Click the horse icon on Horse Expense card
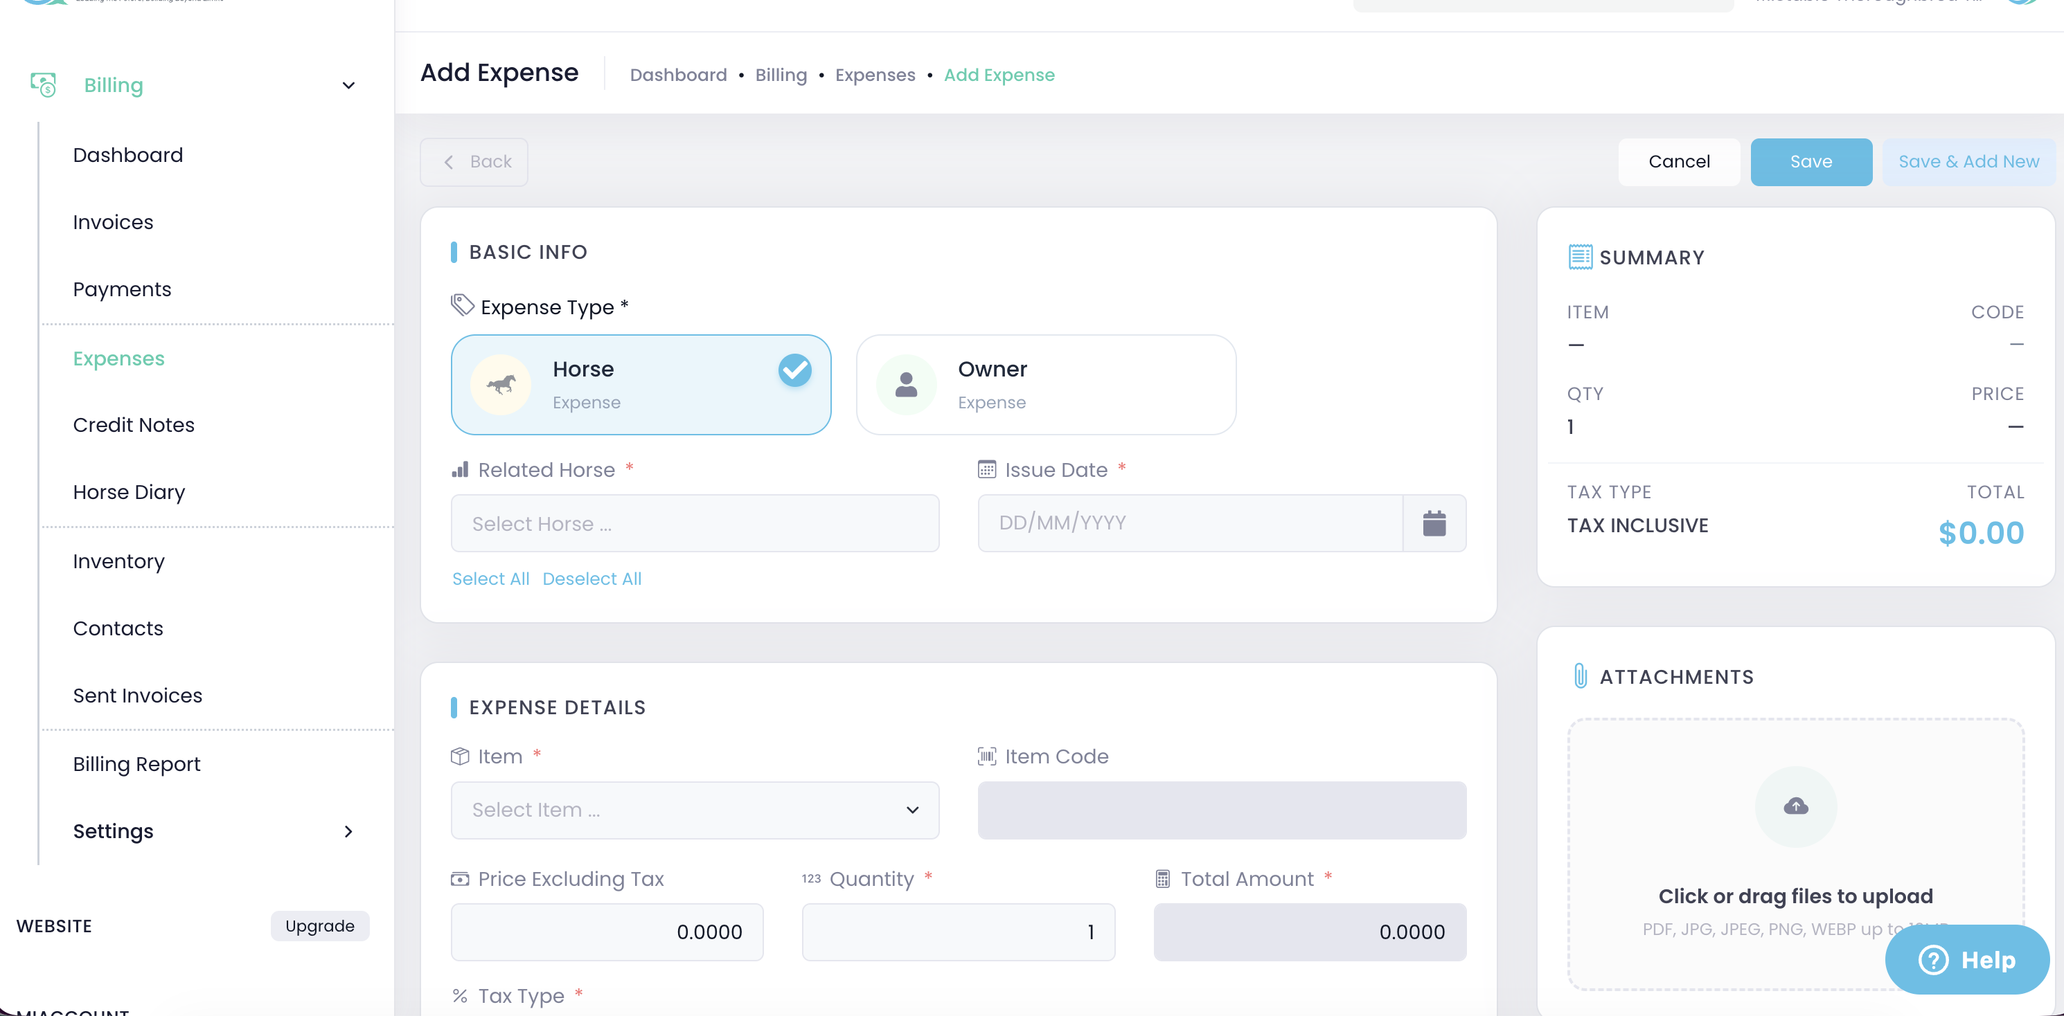This screenshot has width=2064, height=1016. (x=501, y=385)
